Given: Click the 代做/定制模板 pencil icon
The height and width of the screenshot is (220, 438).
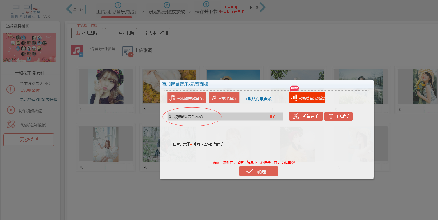Looking at the screenshot, I should pyautogui.click(x=11, y=124).
